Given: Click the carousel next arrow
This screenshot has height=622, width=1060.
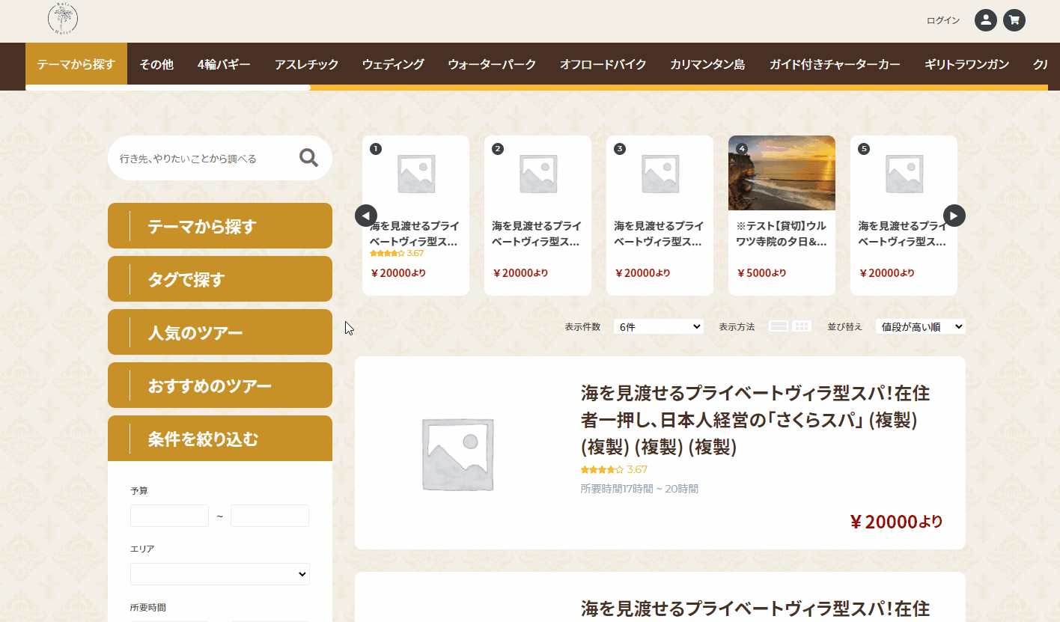Looking at the screenshot, I should [x=954, y=216].
